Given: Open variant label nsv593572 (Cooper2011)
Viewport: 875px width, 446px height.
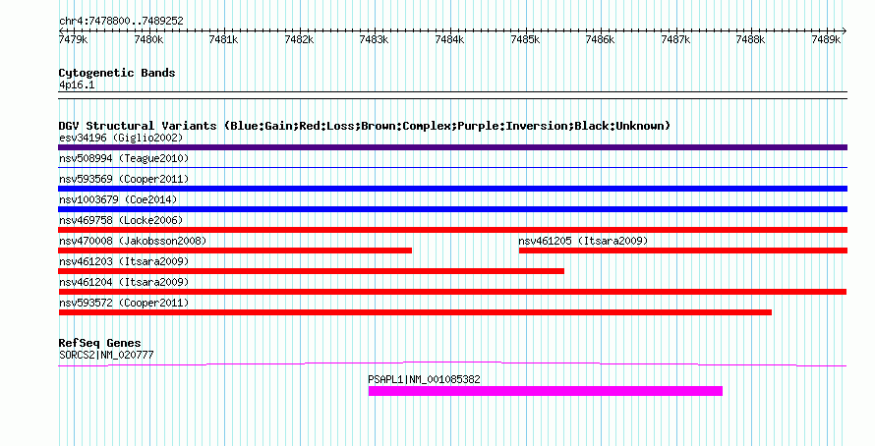Looking at the screenshot, I should 124,303.
